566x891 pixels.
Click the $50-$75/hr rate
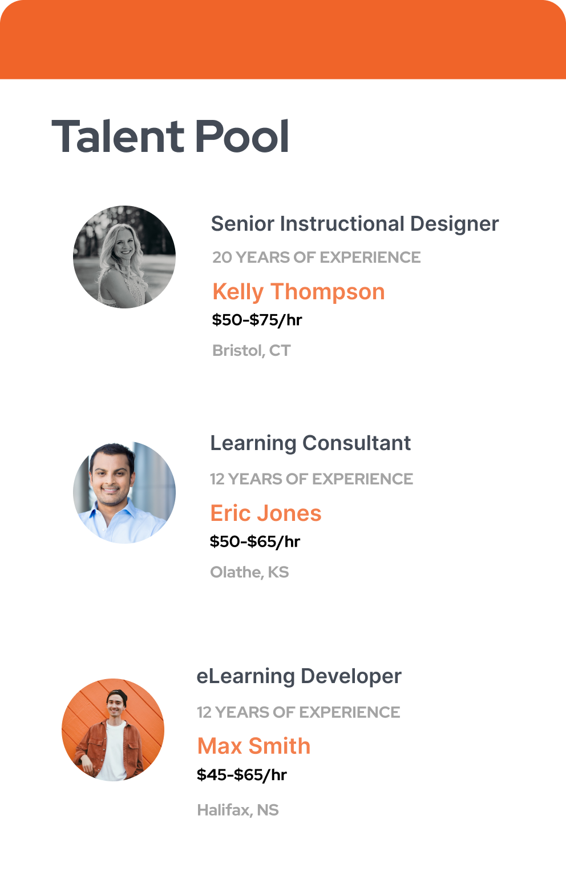click(257, 320)
